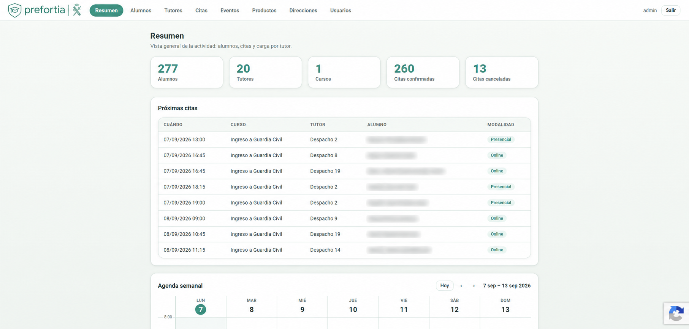689x329 pixels.
Task: Click the Guardia Civil emblem icon
Action: click(x=77, y=10)
